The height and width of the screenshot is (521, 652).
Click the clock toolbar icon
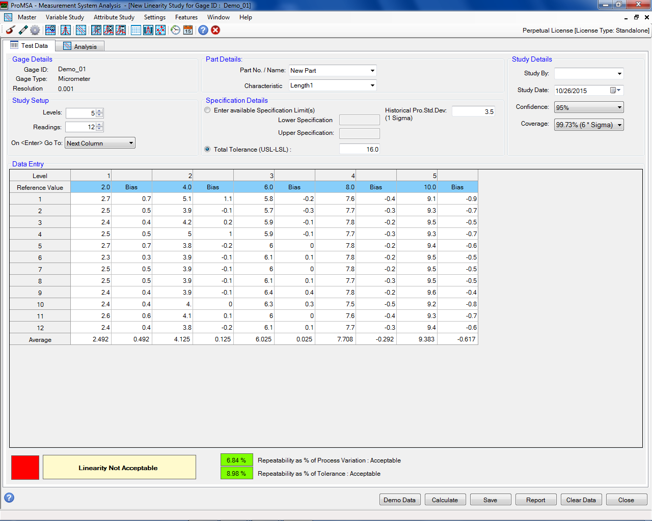coord(176,30)
